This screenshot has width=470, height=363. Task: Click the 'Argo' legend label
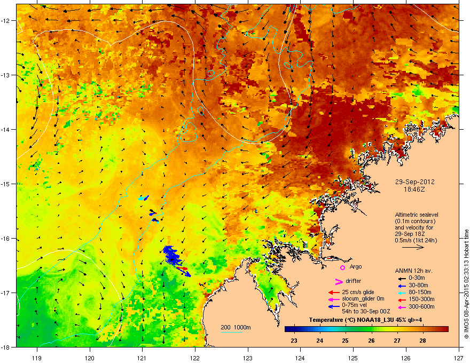click(x=356, y=267)
